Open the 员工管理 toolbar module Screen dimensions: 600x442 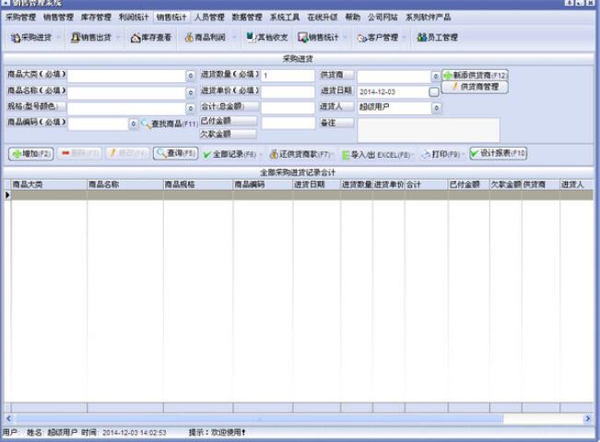click(438, 38)
